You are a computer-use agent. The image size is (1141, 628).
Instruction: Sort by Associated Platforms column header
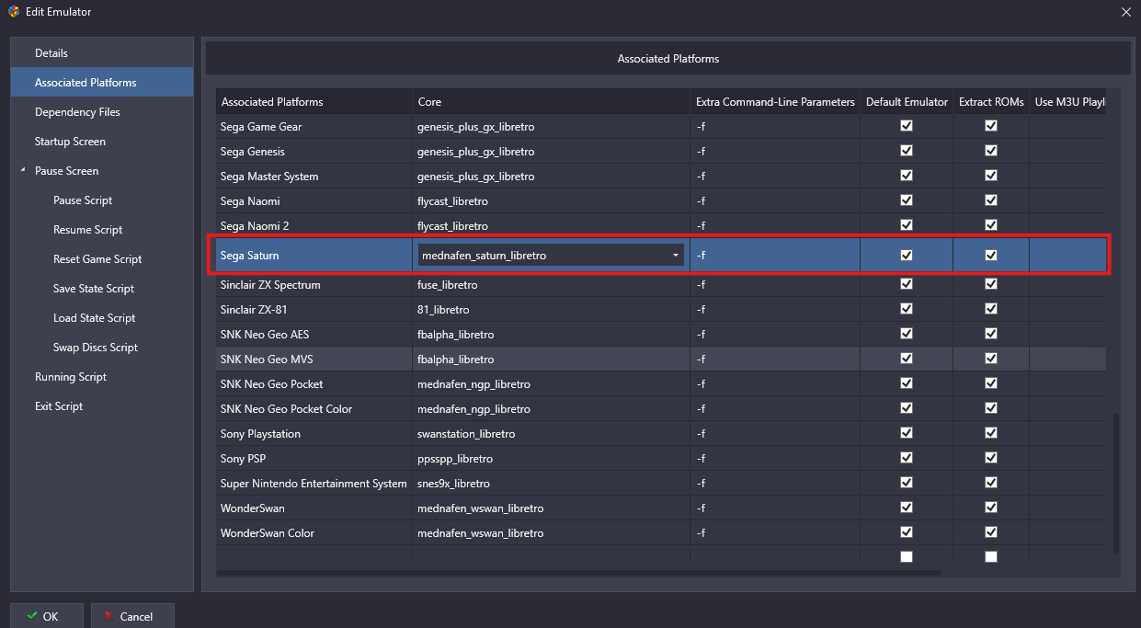pyautogui.click(x=314, y=102)
